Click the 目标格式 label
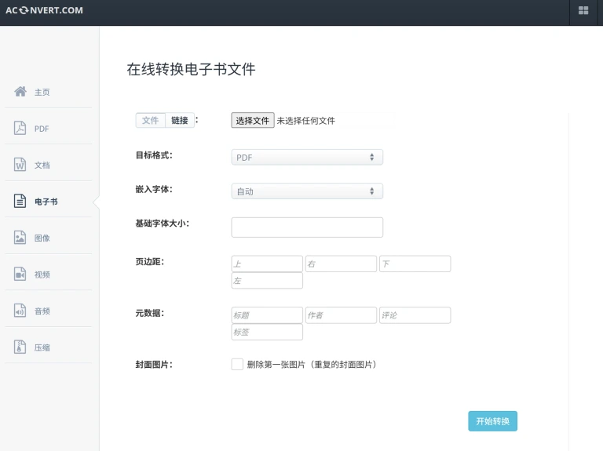 (x=154, y=155)
